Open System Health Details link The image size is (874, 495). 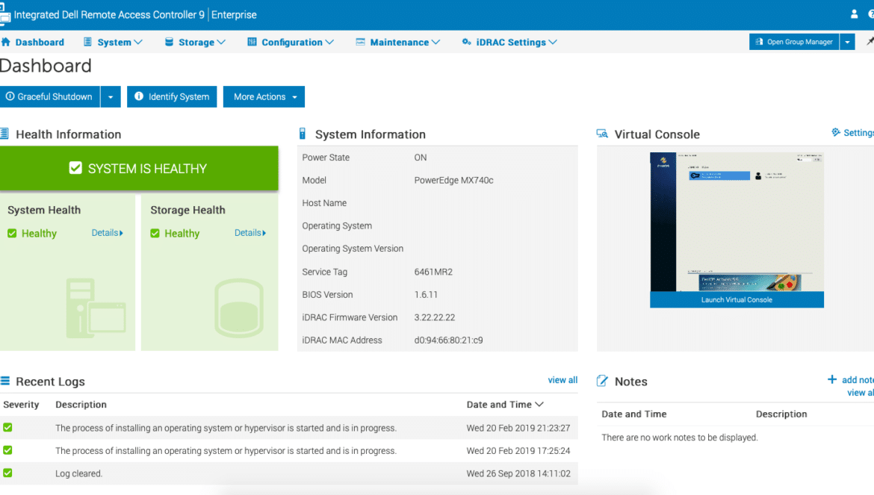click(x=107, y=233)
